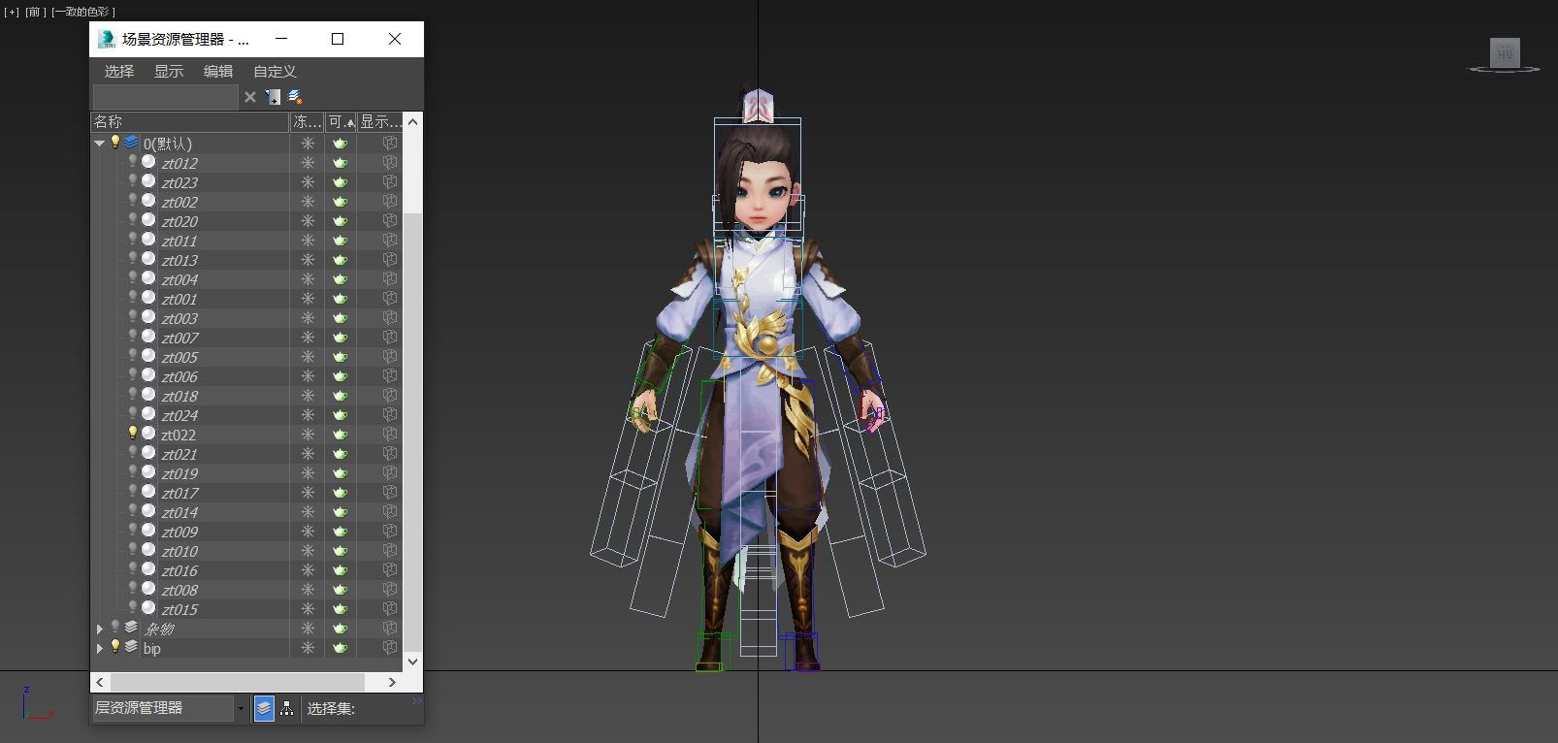The width and height of the screenshot is (1558, 743).
Task: Collapse the 0(默认) layer tree
Action: click(99, 144)
